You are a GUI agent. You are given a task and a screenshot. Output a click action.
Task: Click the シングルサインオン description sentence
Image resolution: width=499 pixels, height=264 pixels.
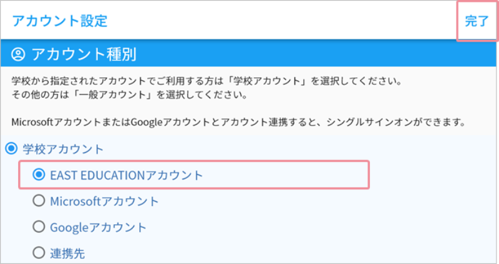pyautogui.click(x=238, y=122)
